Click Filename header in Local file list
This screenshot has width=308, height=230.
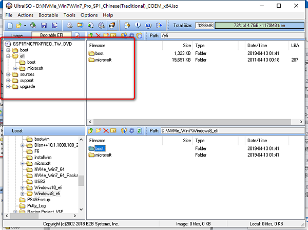[125, 141]
